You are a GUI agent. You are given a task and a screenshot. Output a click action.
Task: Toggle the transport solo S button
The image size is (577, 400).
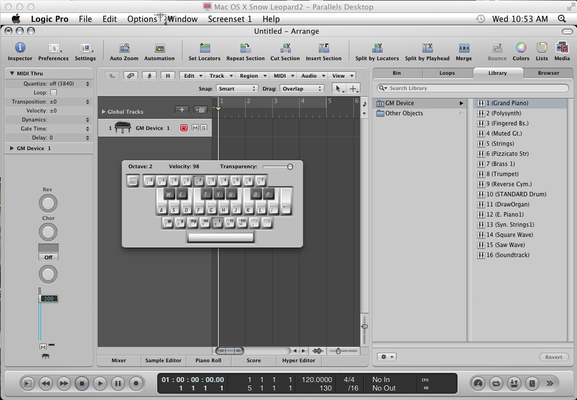(532, 384)
